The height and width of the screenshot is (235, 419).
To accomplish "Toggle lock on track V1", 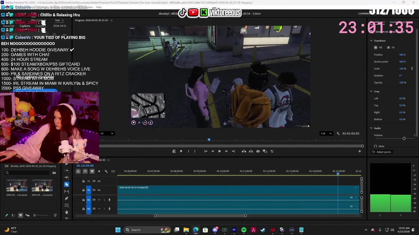I will point(83,190).
